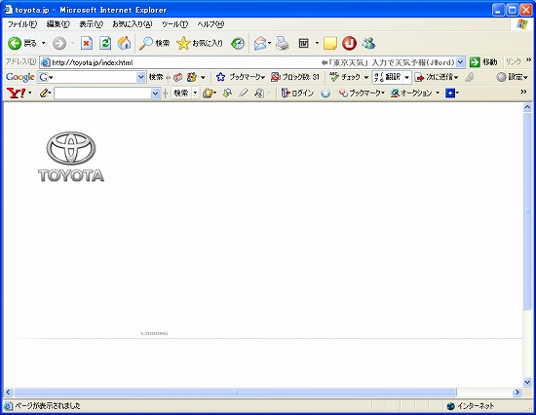
Task: Expand the Google search box dropdown
Action: pos(141,77)
